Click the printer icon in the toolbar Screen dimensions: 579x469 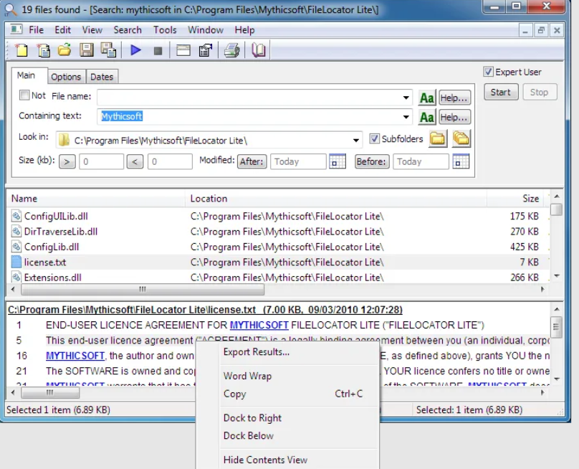click(232, 50)
